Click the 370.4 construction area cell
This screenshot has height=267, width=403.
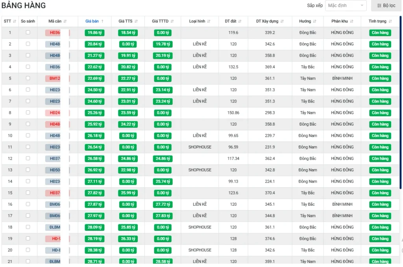pyautogui.click(x=270, y=193)
